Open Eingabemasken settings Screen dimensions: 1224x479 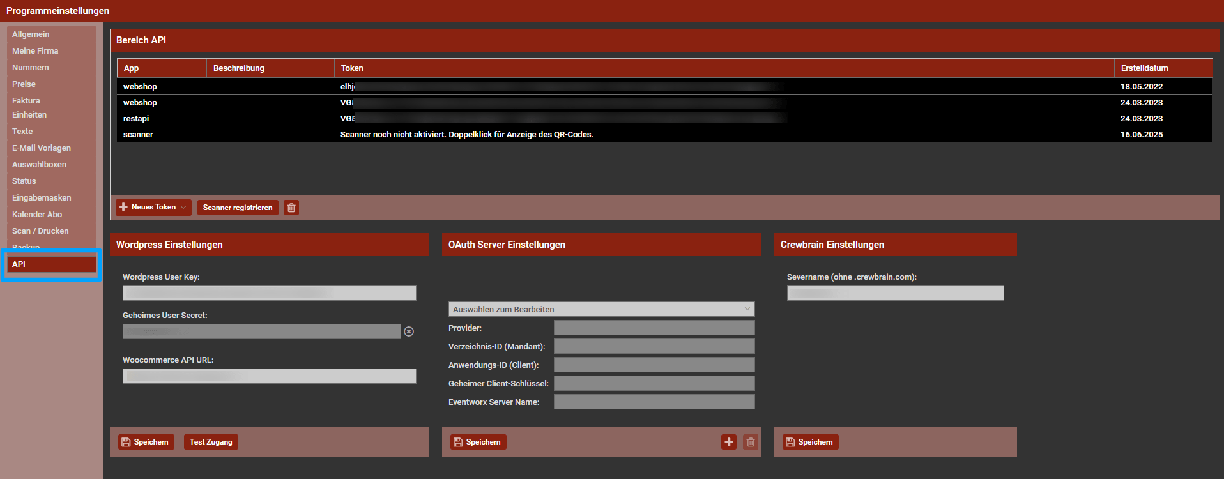coord(52,198)
